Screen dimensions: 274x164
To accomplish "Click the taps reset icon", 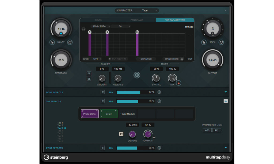I will (221, 42).
